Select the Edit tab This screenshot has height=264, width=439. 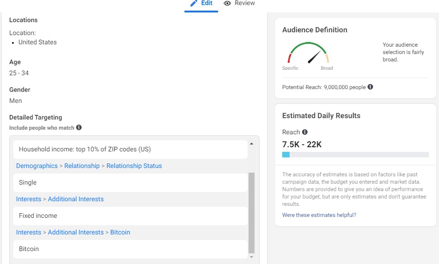207,3
